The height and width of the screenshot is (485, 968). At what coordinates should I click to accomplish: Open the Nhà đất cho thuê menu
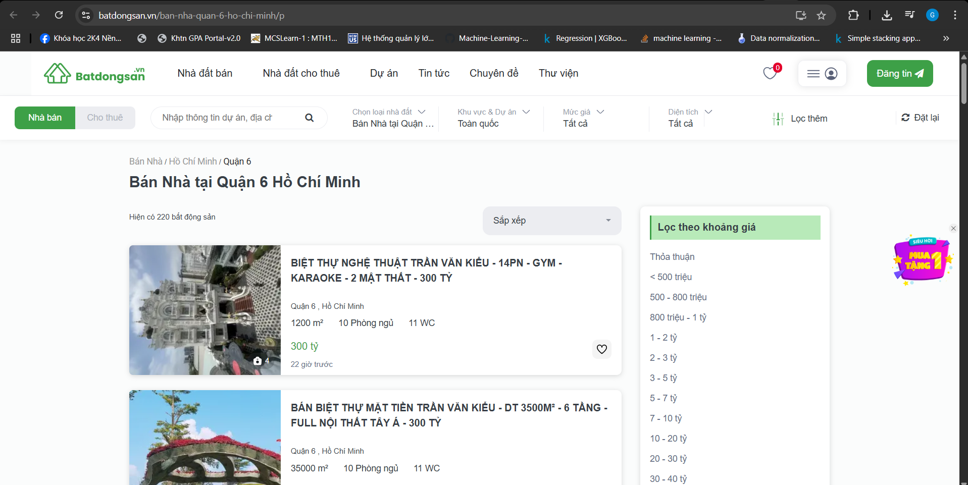point(301,73)
